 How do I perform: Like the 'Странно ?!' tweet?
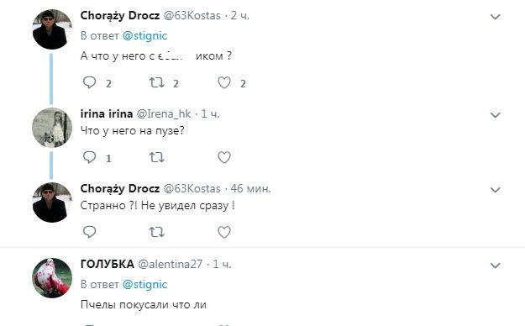coord(224,232)
